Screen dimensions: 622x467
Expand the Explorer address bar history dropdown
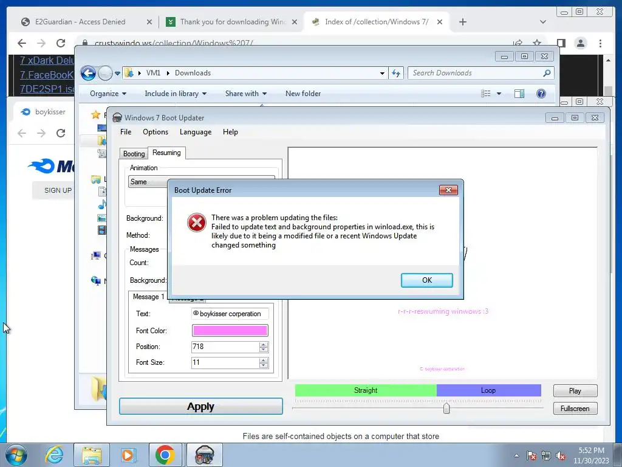click(x=382, y=73)
